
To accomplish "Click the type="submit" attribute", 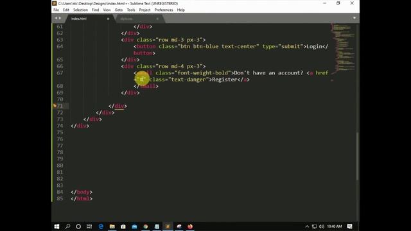I will (x=283, y=46).
